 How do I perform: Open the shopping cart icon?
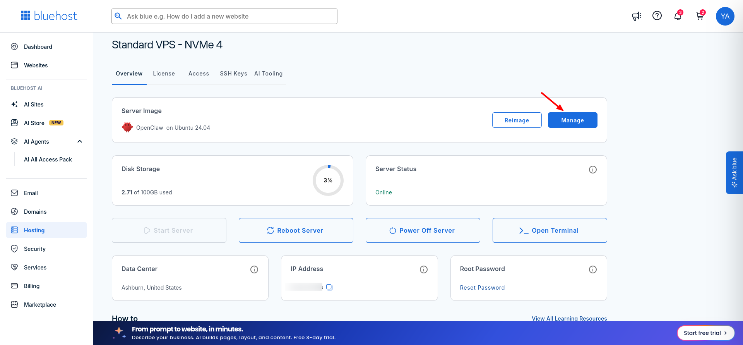click(700, 16)
